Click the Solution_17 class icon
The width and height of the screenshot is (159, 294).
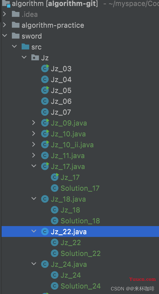[x=55, y=188]
